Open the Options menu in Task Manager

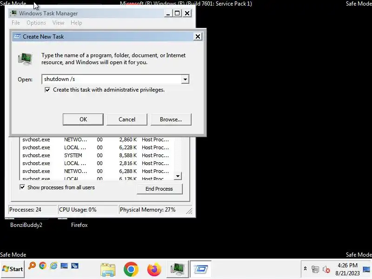tap(36, 23)
